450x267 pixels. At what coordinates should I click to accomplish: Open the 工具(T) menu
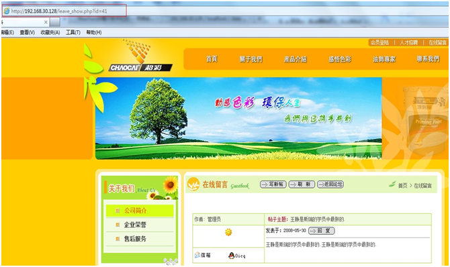tap(73, 32)
